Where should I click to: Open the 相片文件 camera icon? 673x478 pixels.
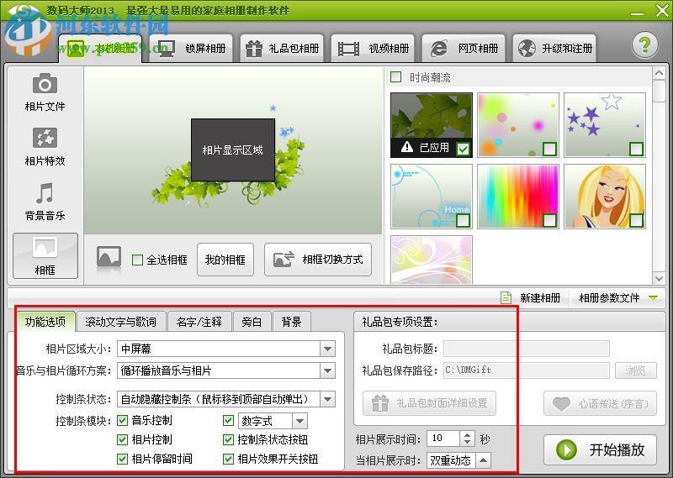point(45,84)
